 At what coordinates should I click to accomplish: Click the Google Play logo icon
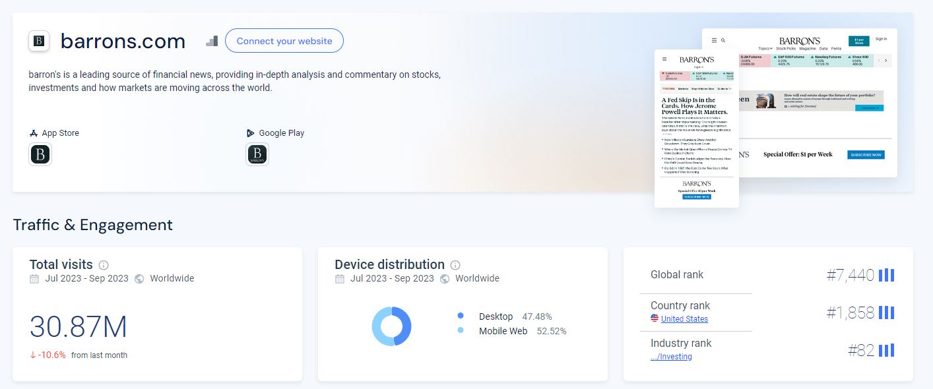tap(251, 133)
